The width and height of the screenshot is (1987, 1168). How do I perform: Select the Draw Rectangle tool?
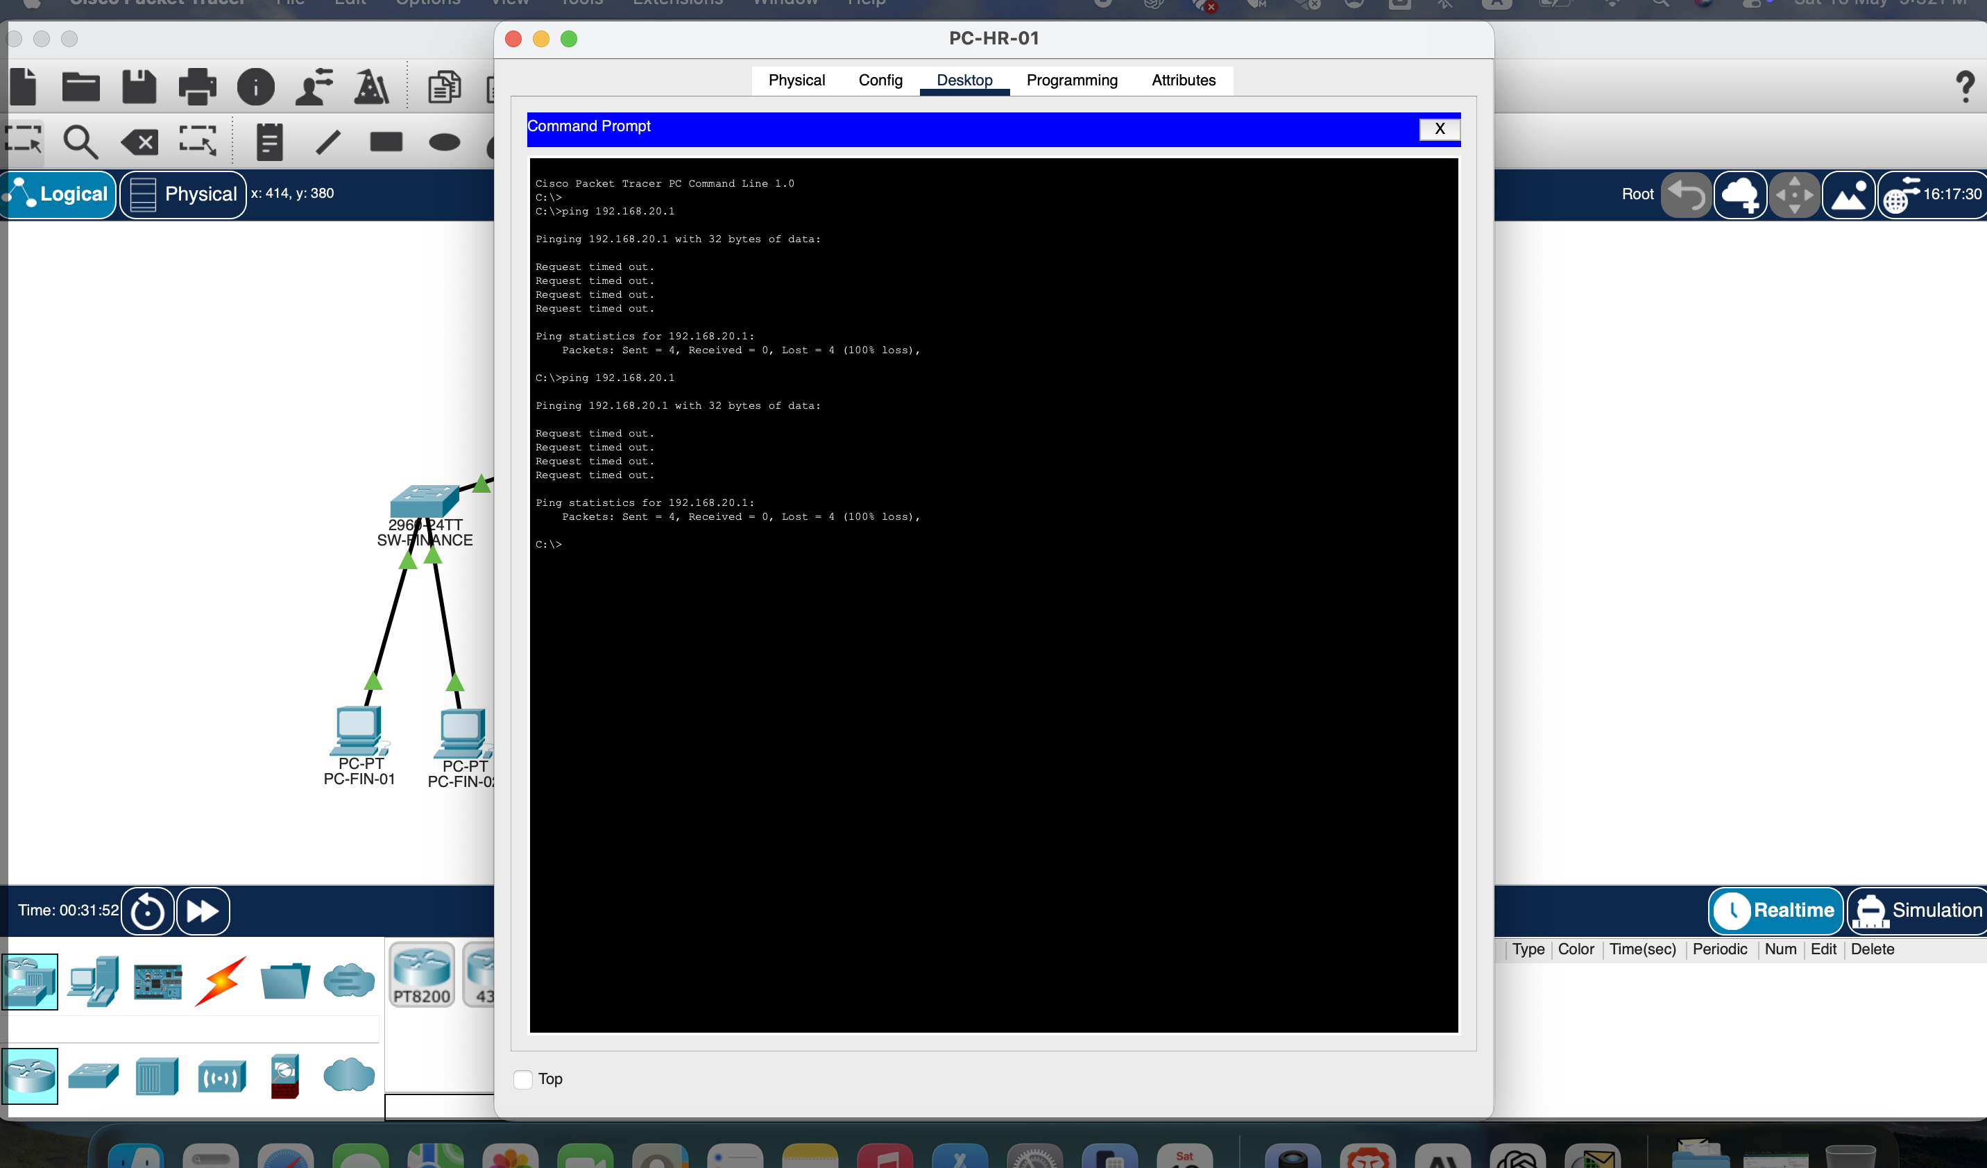[x=386, y=142]
